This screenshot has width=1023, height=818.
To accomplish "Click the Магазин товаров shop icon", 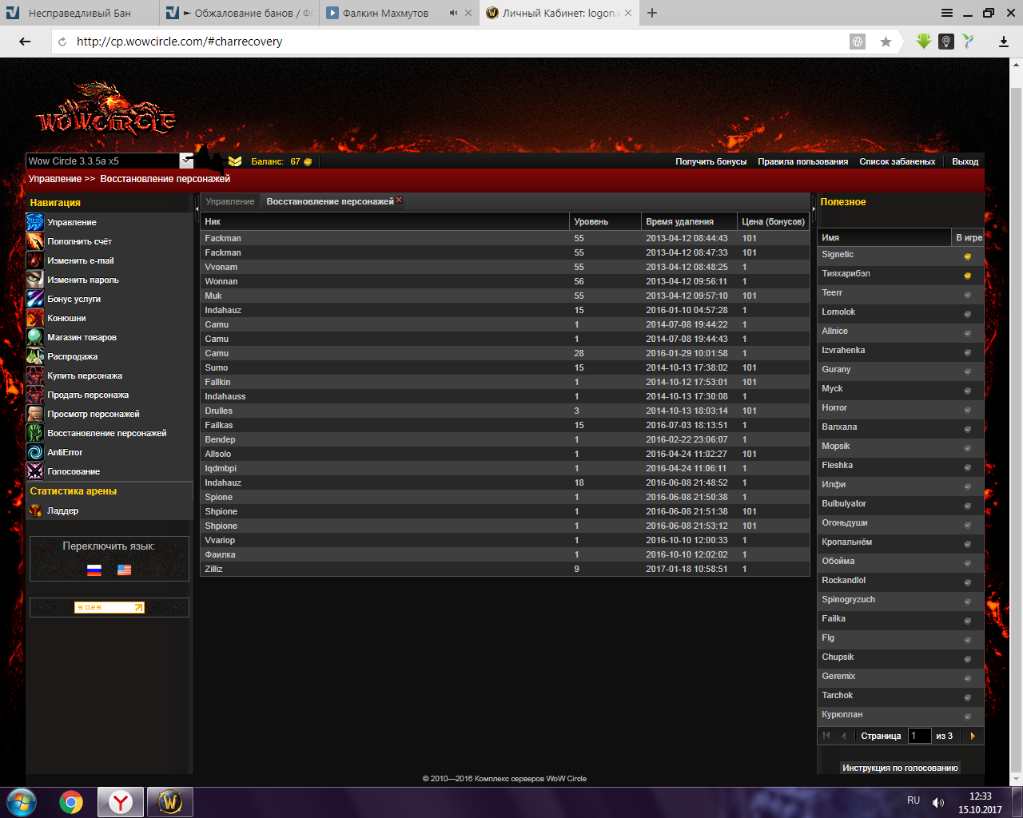I will tap(35, 337).
